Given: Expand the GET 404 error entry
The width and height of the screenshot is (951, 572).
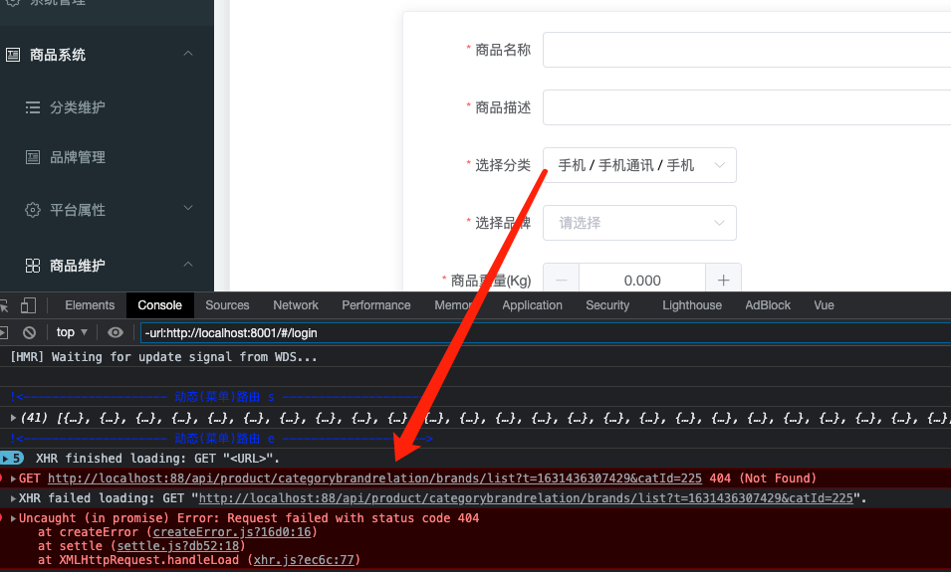Looking at the screenshot, I should 13,478.
